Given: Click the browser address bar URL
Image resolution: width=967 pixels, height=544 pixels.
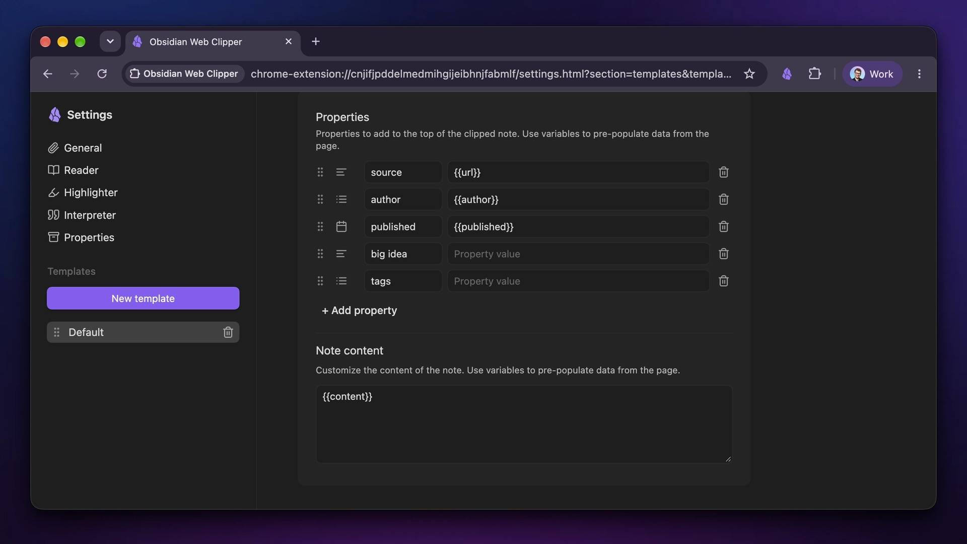Looking at the screenshot, I should (491, 74).
